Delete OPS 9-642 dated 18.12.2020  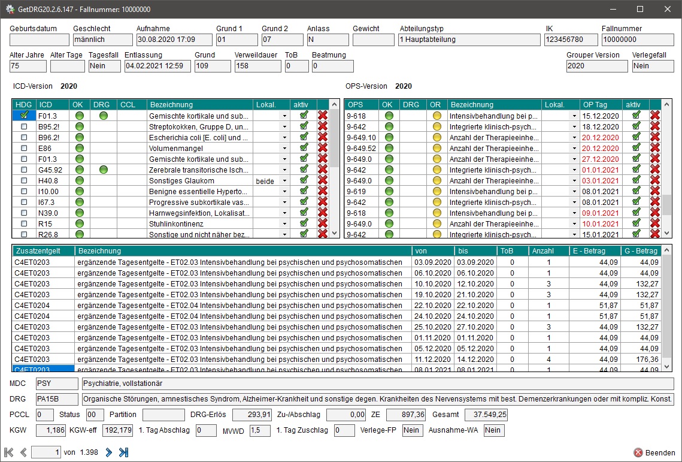654,126
